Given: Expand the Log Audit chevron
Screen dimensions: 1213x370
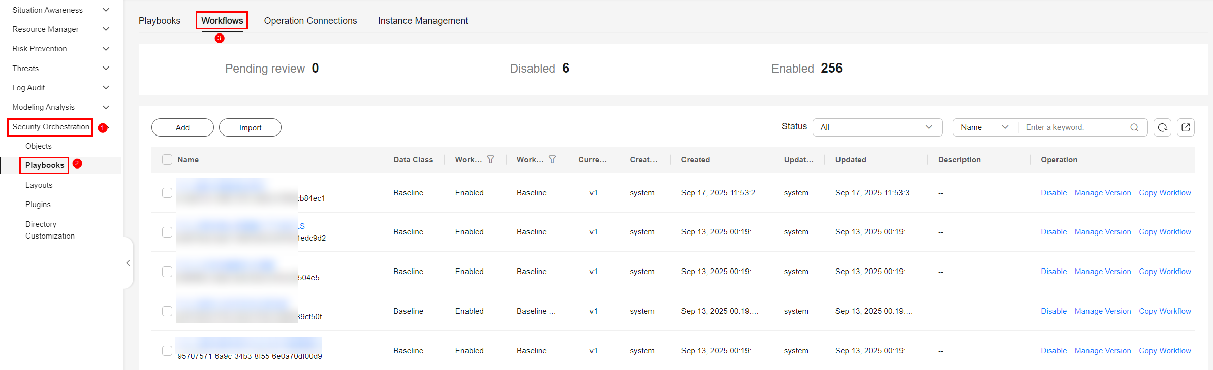Looking at the screenshot, I should (x=106, y=88).
